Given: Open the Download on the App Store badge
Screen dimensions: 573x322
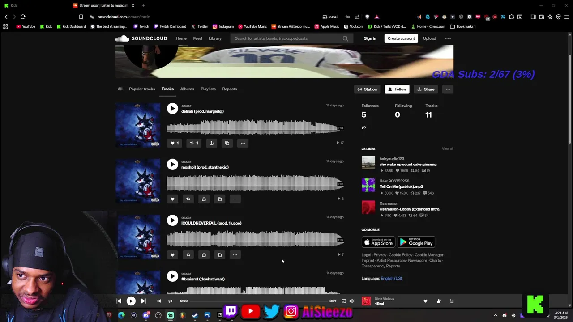Looking at the screenshot, I should (x=378, y=242).
